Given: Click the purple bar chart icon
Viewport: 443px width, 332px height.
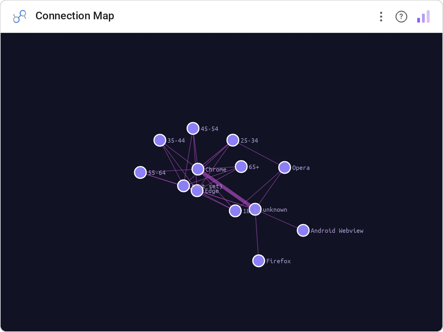Looking at the screenshot, I should pyautogui.click(x=423, y=16).
